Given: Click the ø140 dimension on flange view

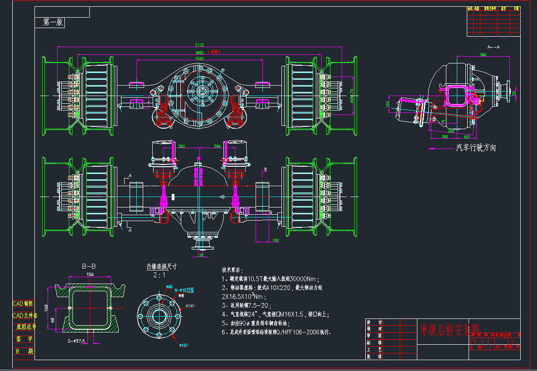Looking at the screenshot, I should pyautogui.click(x=190, y=306).
